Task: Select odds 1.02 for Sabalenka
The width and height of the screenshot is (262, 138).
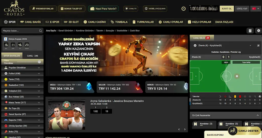Action: [x=96, y=111]
